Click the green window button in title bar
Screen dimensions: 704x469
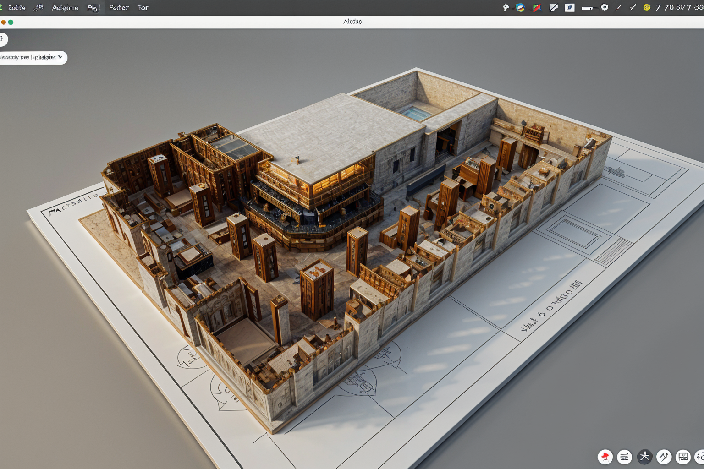point(11,22)
